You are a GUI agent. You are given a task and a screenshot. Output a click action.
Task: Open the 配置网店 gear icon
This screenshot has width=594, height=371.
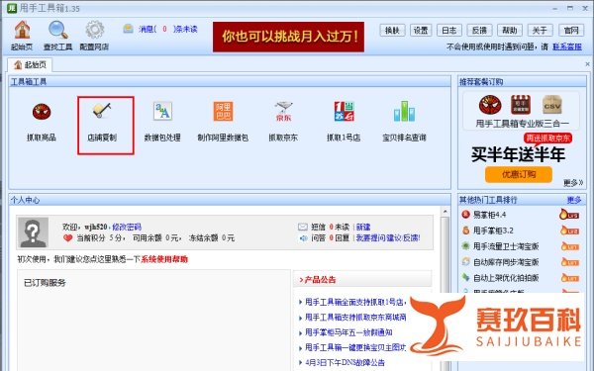pyautogui.click(x=94, y=30)
